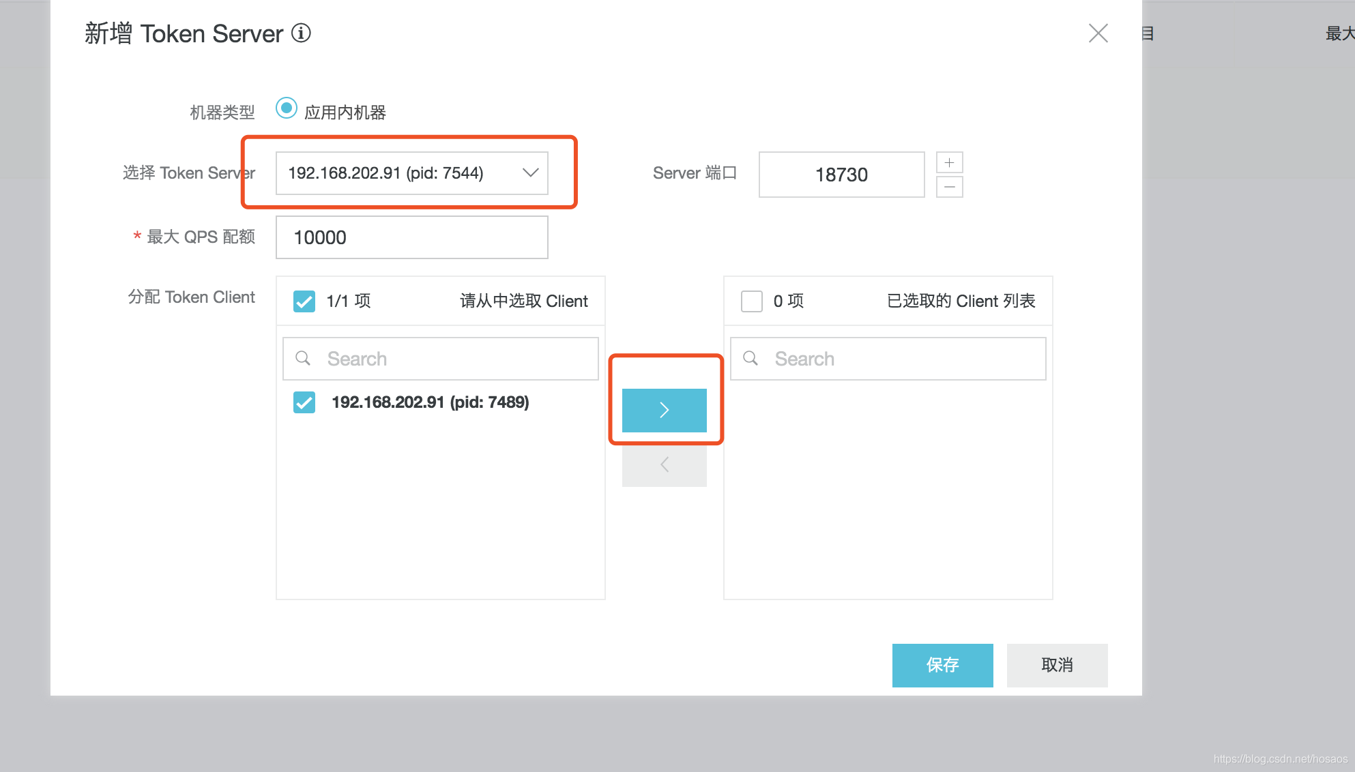The image size is (1355, 772).
Task: Click the left Client list Search box
Action: point(441,359)
